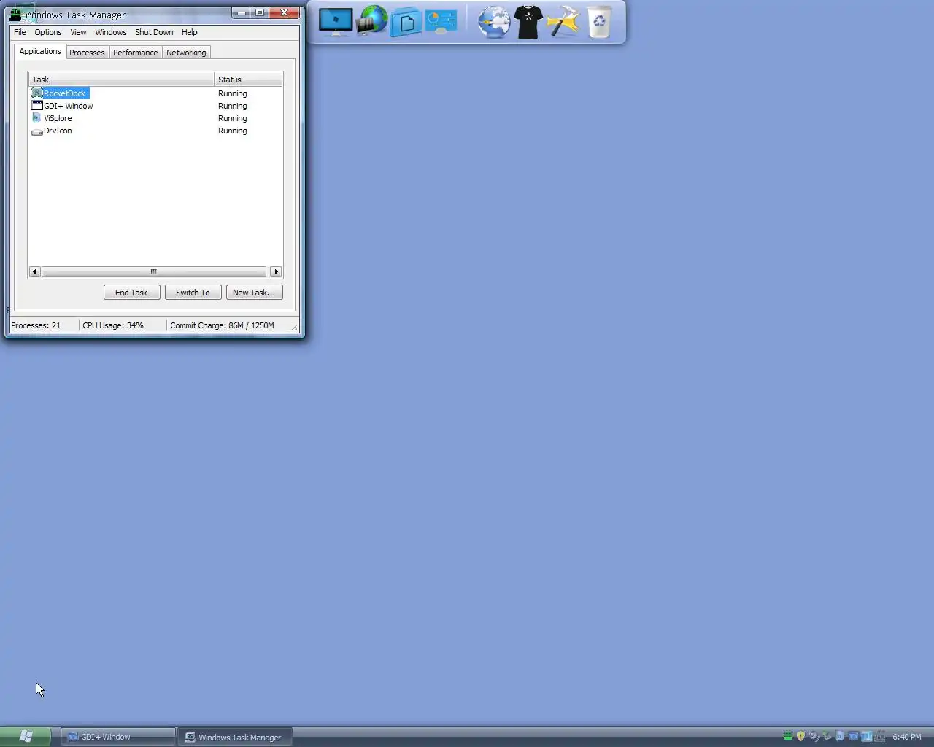Screen dimensions: 934x747
Task: Open the blue documents folder in dock
Action: (x=406, y=23)
